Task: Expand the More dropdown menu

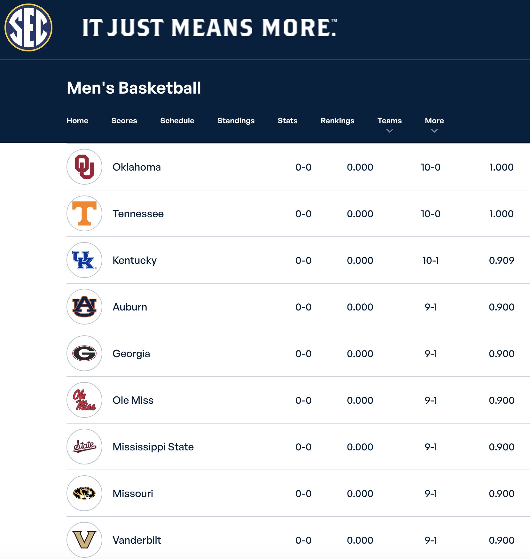Action: pyautogui.click(x=434, y=124)
